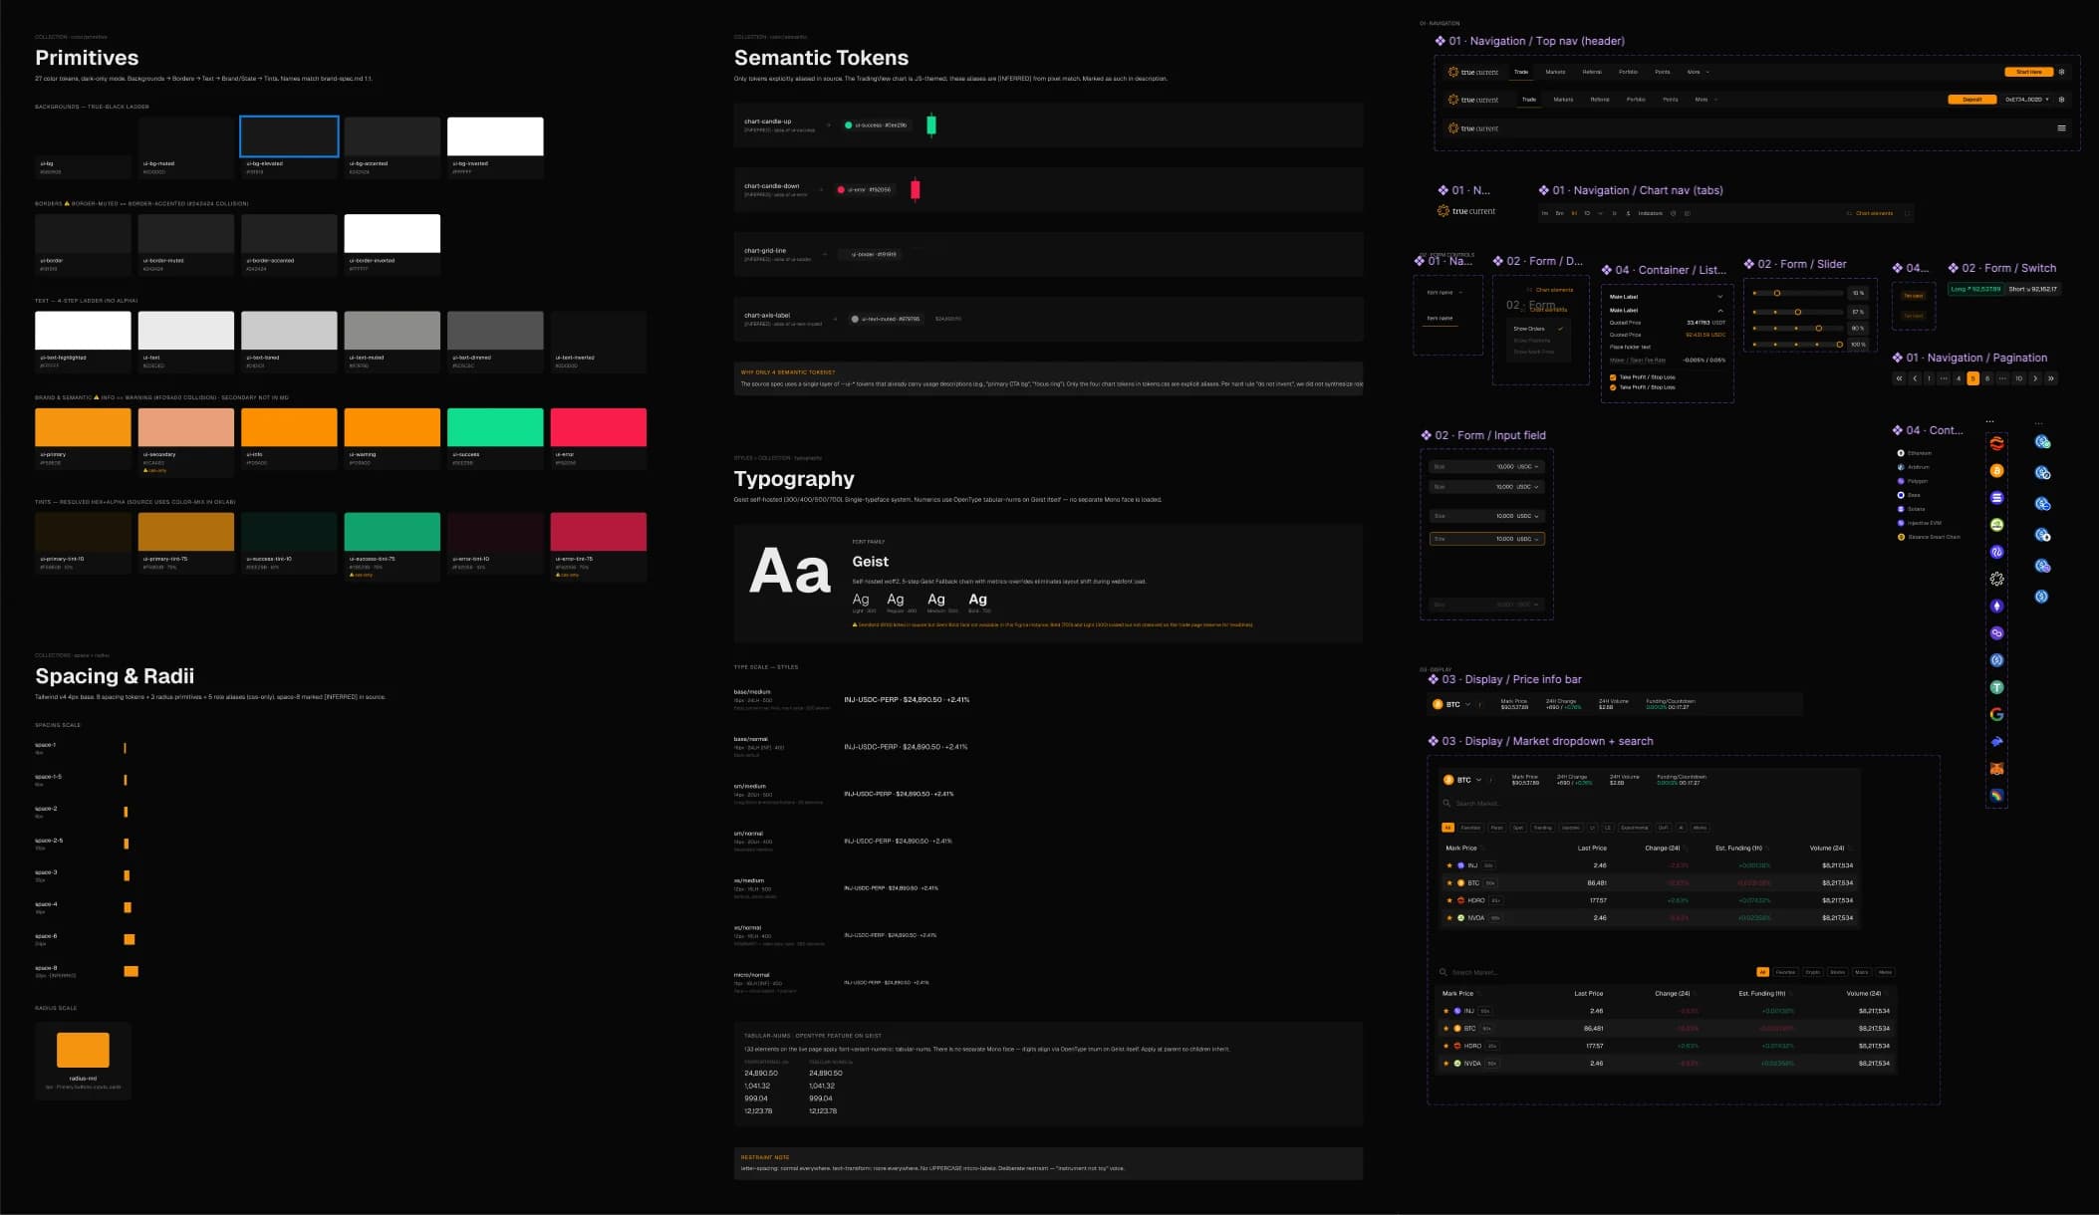Click the orange radius-md sample square
The height and width of the screenshot is (1215, 2099).
(x=83, y=1050)
